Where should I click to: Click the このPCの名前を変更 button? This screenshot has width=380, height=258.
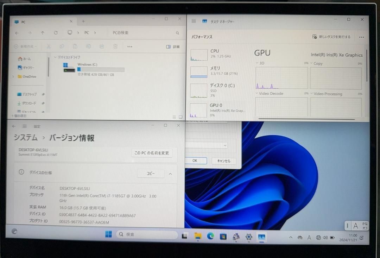(x=152, y=153)
